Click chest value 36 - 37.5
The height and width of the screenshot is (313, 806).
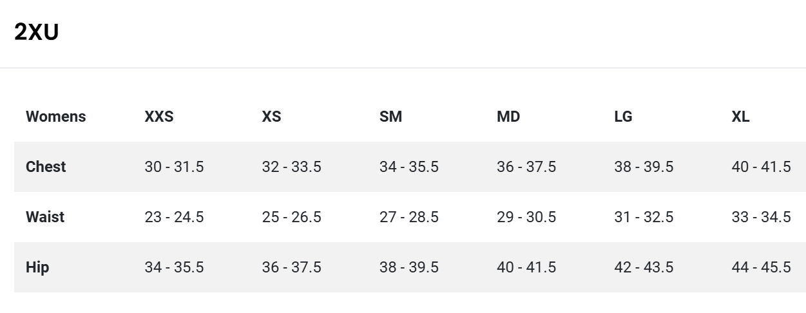pyautogui.click(x=526, y=167)
